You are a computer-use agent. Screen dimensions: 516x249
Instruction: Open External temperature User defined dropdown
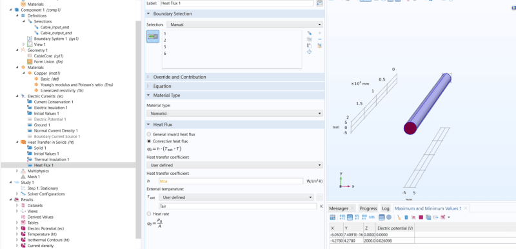coord(236,197)
